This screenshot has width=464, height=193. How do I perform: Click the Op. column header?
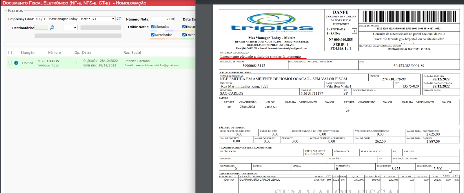point(77,52)
